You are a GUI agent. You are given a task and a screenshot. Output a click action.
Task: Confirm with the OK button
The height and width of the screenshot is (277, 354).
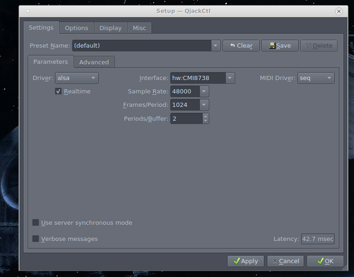pos(325,261)
